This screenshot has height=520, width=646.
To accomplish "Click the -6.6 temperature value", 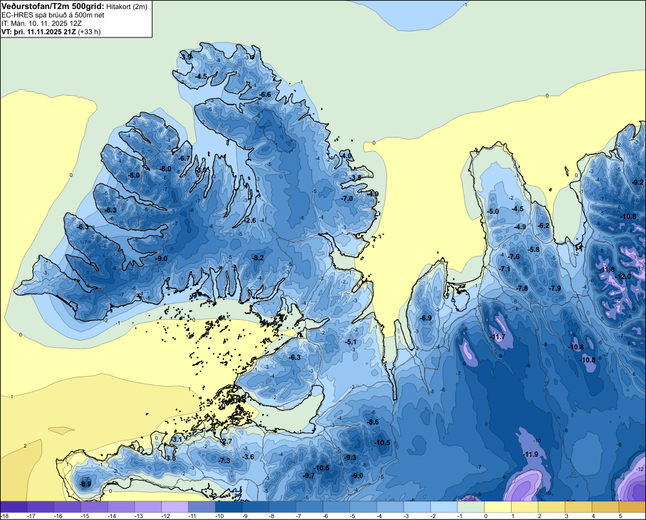I will [x=265, y=95].
